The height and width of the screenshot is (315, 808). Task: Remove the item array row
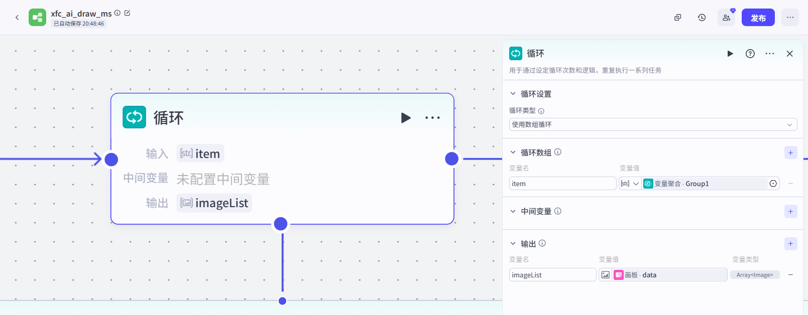791,184
